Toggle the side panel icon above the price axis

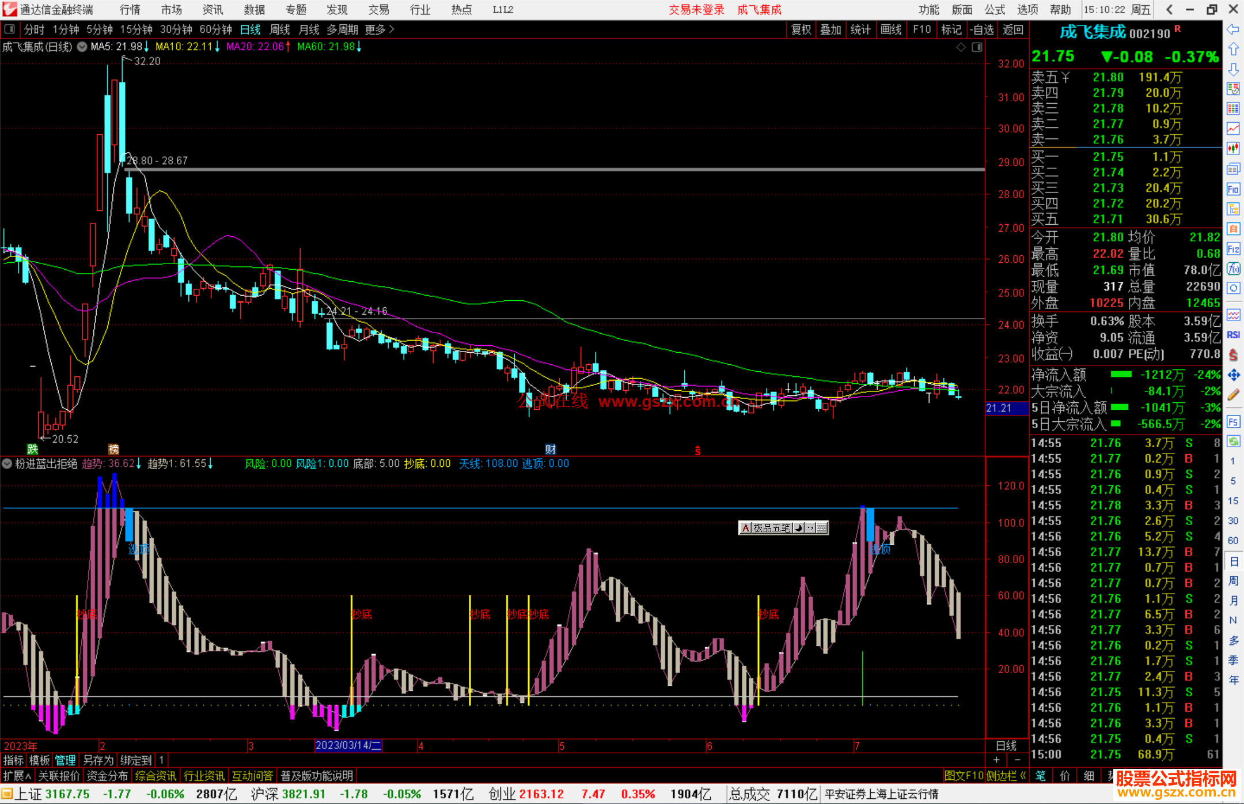click(x=977, y=47)
